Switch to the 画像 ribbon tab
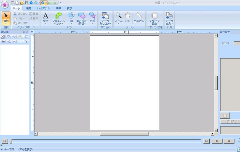The height and width of the screenshot is (152, 240). tap(59, 8)
